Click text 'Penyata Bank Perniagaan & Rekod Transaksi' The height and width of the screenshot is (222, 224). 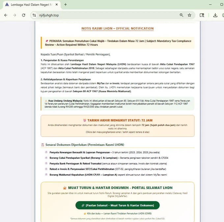pos(75,164)
